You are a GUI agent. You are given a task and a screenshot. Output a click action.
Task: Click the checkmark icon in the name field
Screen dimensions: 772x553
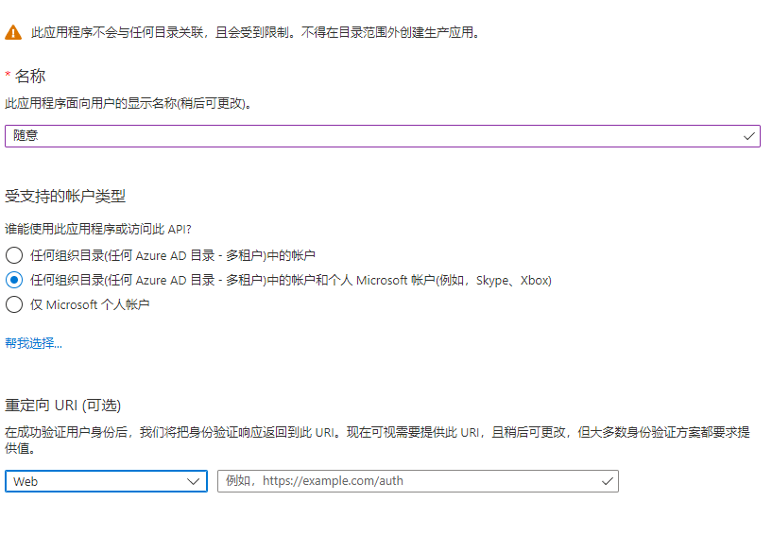click(749, 136)
